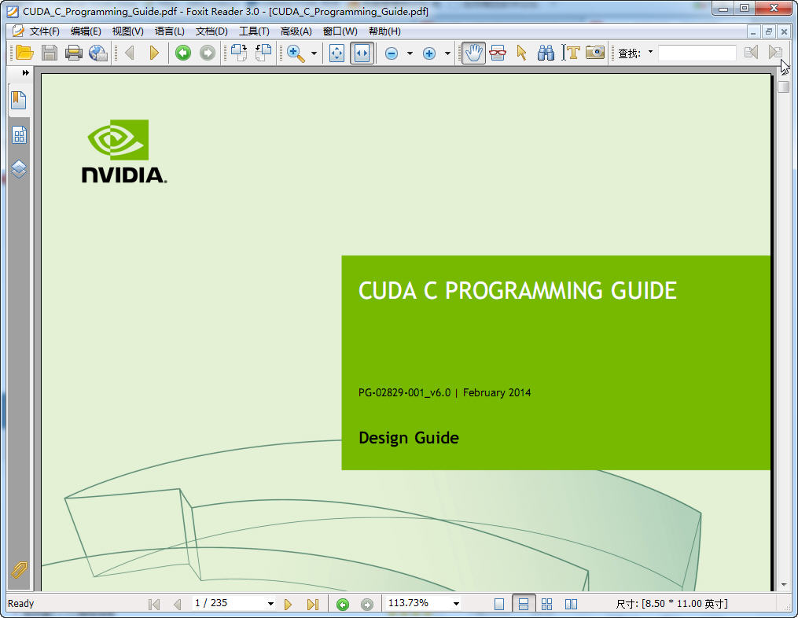The width and height of the screenshot is (798, 618).
Task: Rotate page counterclockwise toolbar icon
Action: [x=263, y=53]
